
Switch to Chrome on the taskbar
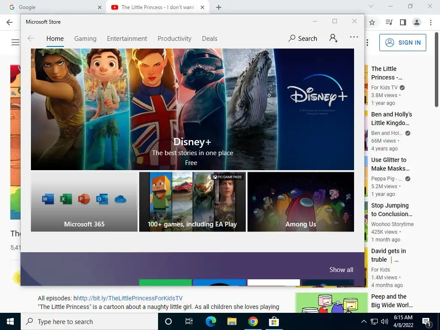(x=253, y=321)
